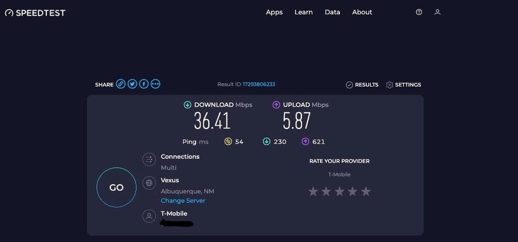Click the download latency icon
Viewport: 518px width, 242px height.
pos(267,142)
